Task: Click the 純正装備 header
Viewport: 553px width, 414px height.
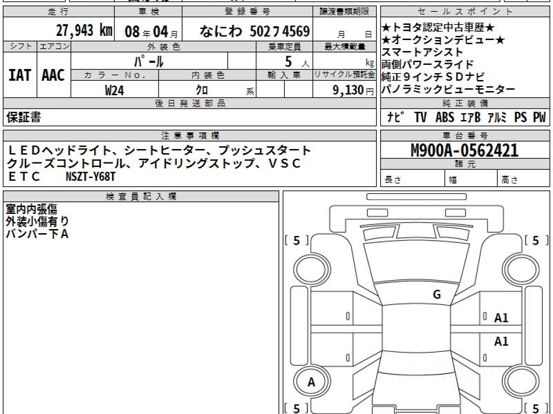Action: [x=465, y=103]
